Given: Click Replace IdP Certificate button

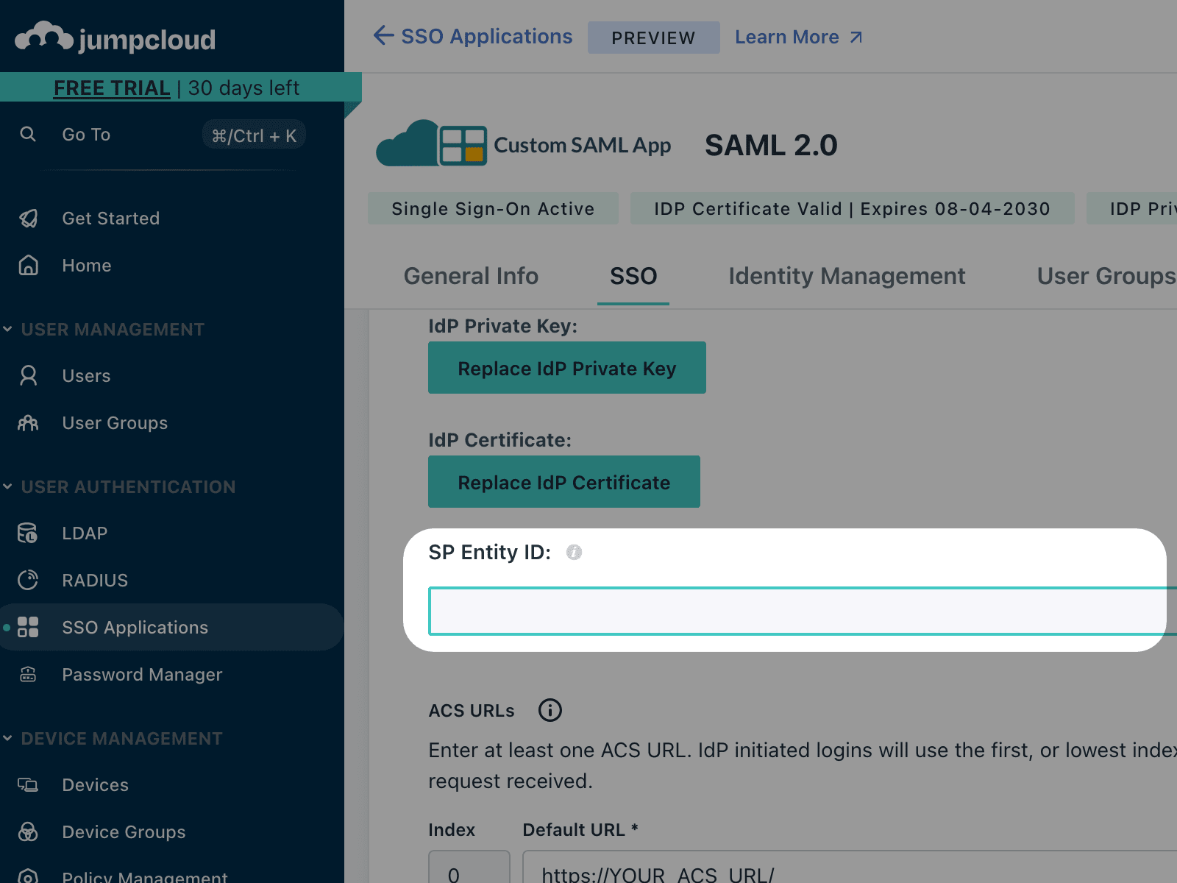Looking at the screenshot, I should [564, 482].
